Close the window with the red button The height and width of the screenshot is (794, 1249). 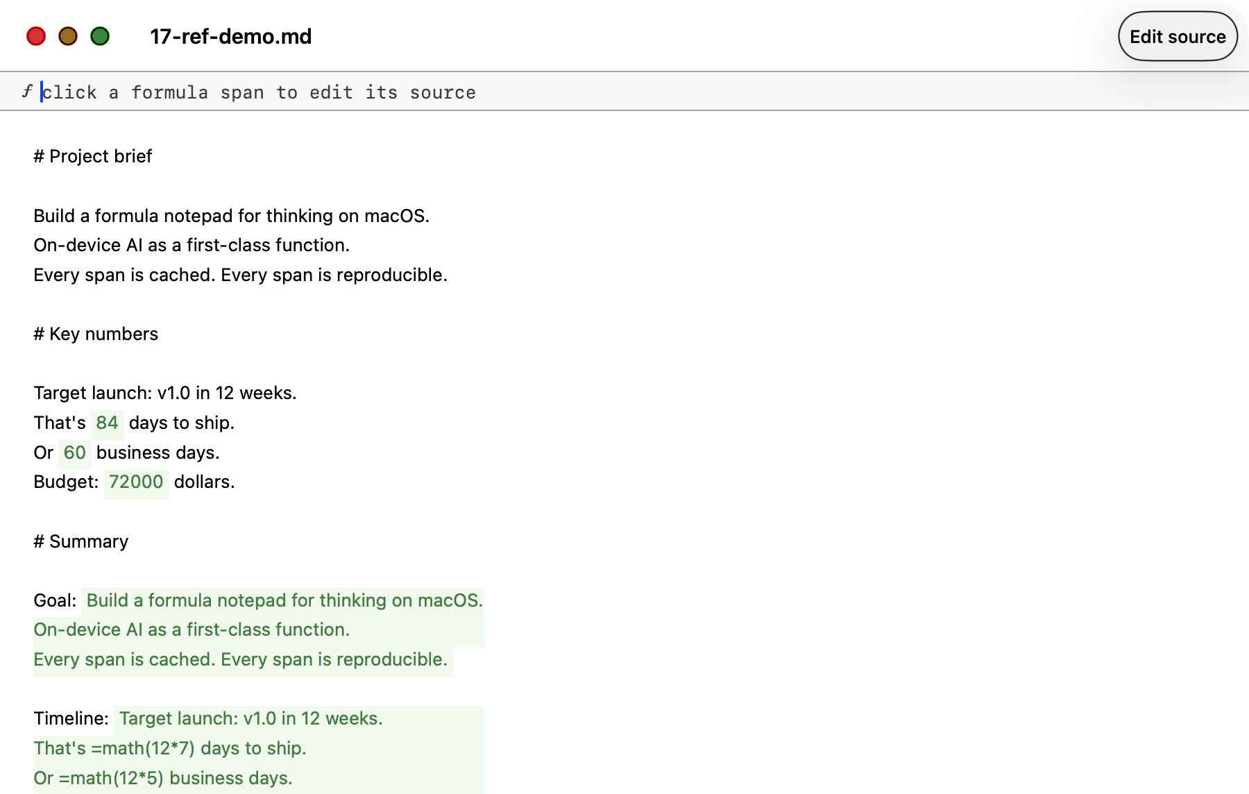tap(36, 36)
